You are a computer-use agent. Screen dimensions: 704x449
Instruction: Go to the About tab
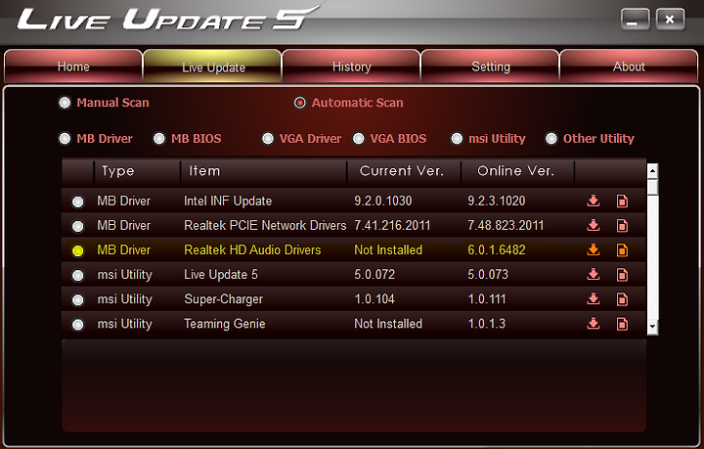[x=629, y=67]
